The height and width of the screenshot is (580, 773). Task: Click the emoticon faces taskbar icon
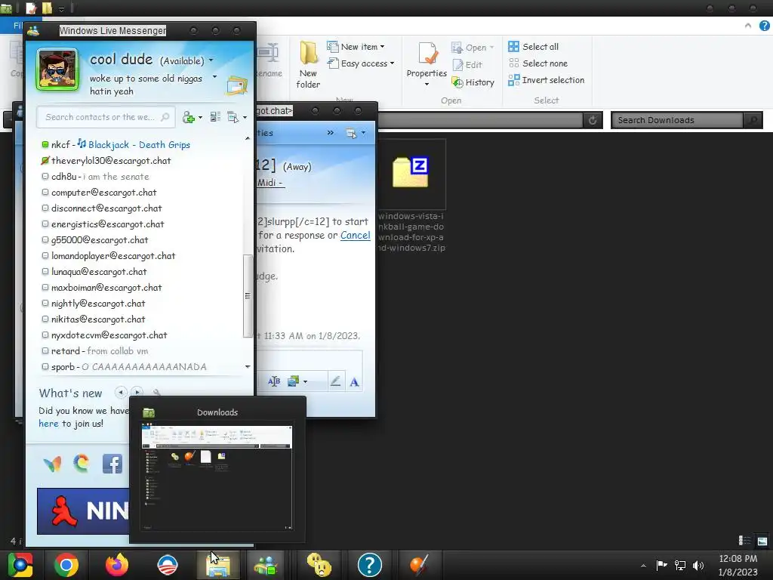click(x=319, y=565)
